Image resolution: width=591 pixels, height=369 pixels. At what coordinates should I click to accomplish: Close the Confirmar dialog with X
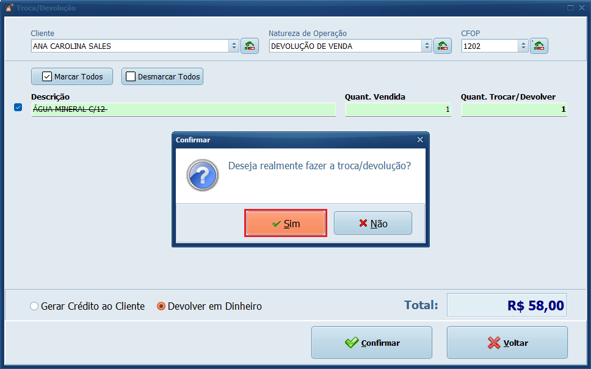coord(420,140)
